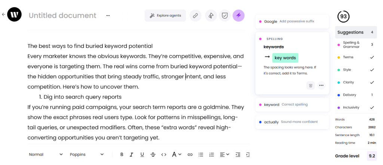Filter by Clarity category

[x=356, y=82]
